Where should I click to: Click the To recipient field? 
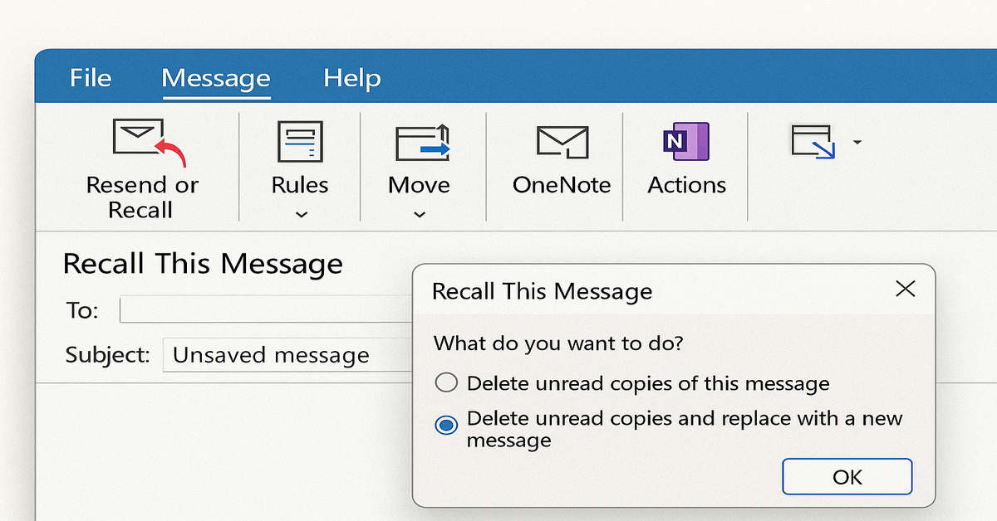[x=266, y=309]
